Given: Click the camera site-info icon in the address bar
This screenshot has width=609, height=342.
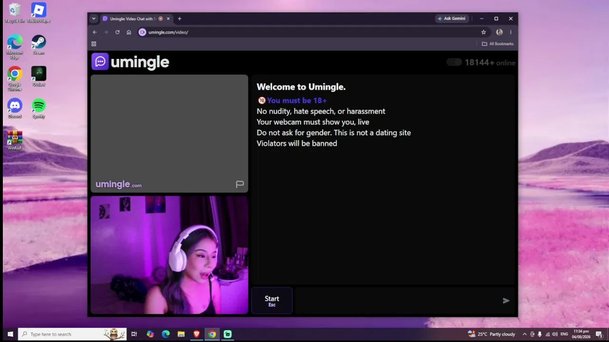Looking at the screenshot, I should [x=142, y=32].
